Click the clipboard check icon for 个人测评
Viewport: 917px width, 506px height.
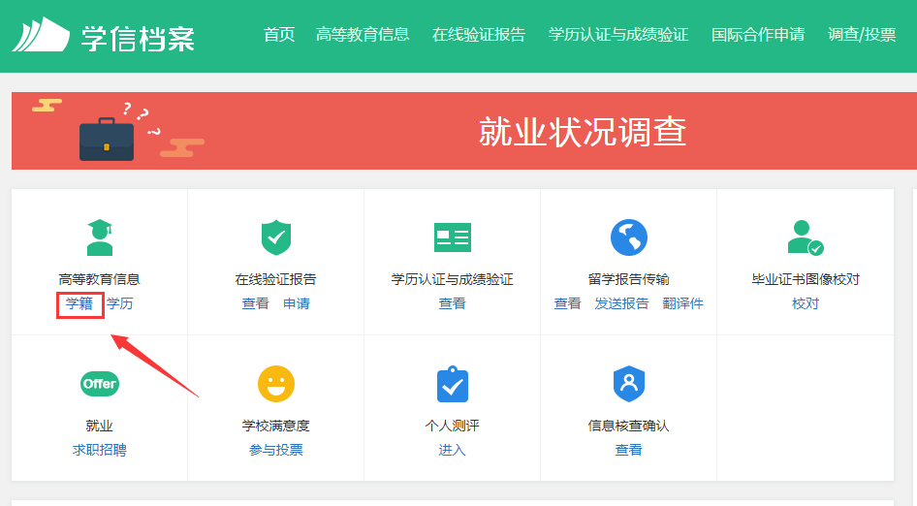click(452, 384)
